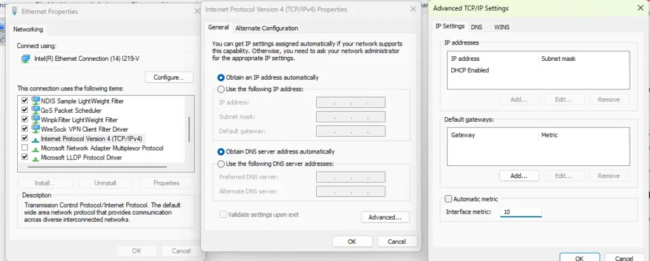The height and width of the screenshot is (261, 650).
Task: Check the Automatic metric checkbox
Action: [448, 199]
